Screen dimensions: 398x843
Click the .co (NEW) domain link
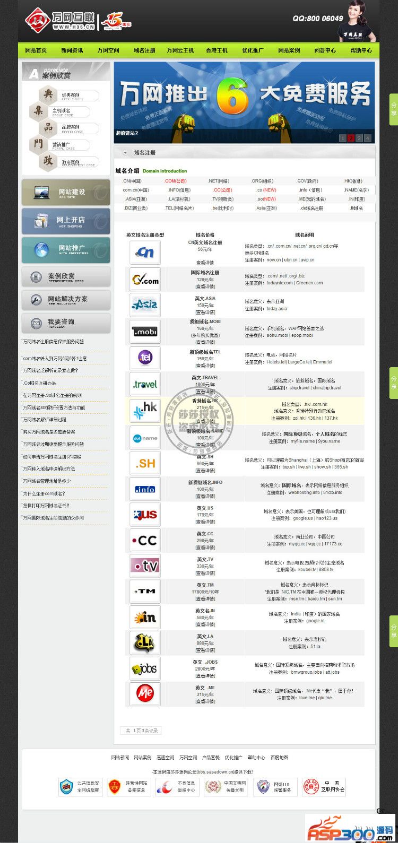[266, 190]
